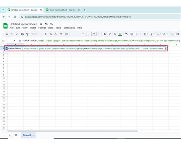Open vertical align dropdown
181x145 pixels.
click(x=152, y=34)
